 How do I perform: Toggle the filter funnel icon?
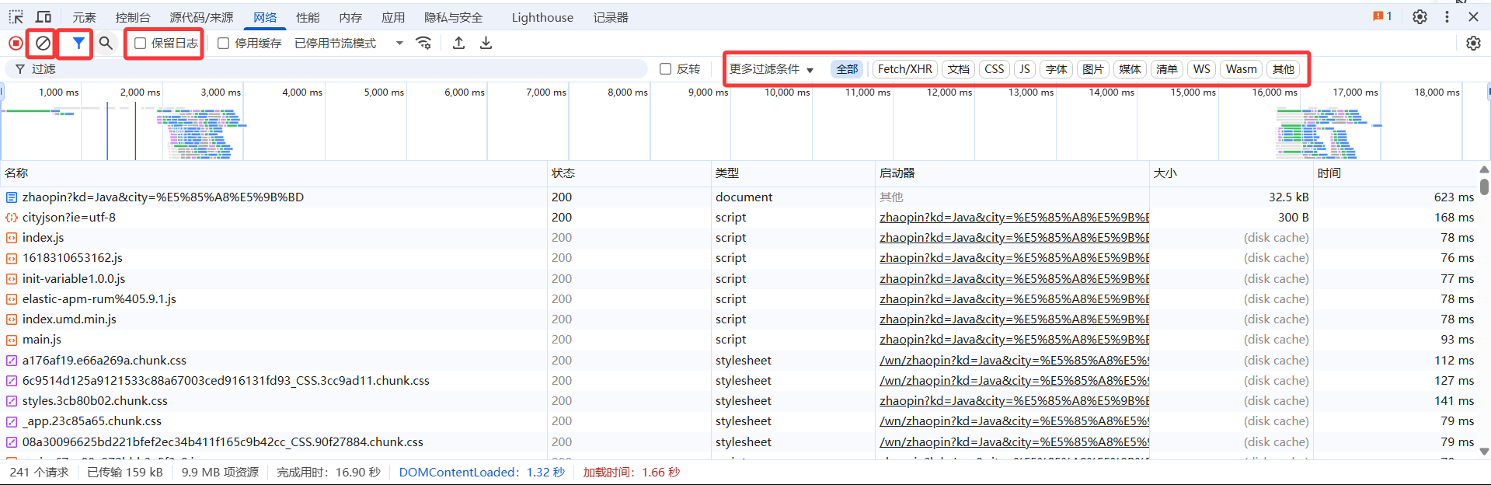(x=78, y=44)
